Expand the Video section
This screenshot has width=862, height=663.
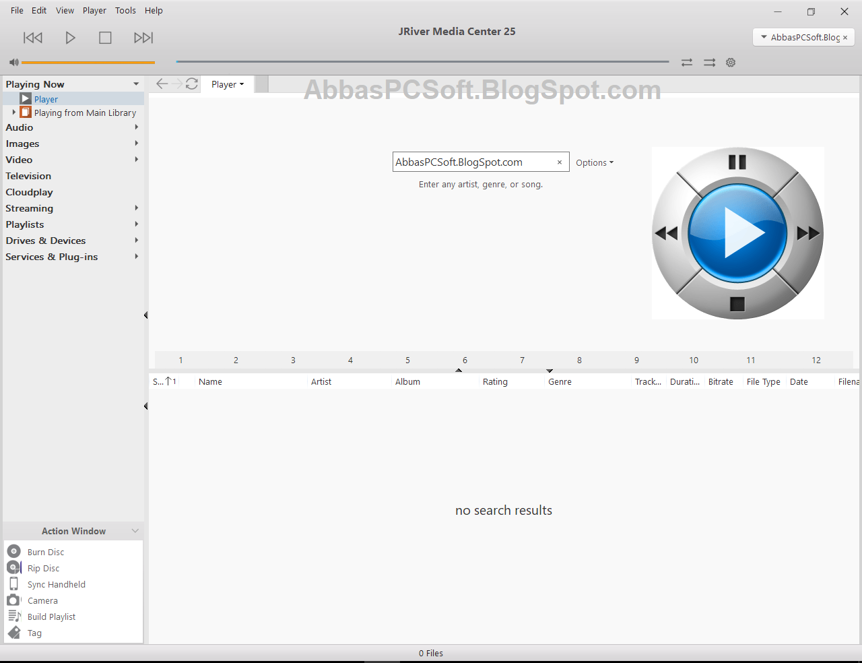click(x=137, y=160)
